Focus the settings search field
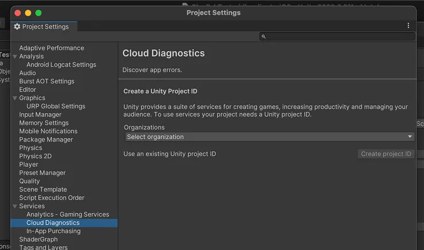 point(338,37)
